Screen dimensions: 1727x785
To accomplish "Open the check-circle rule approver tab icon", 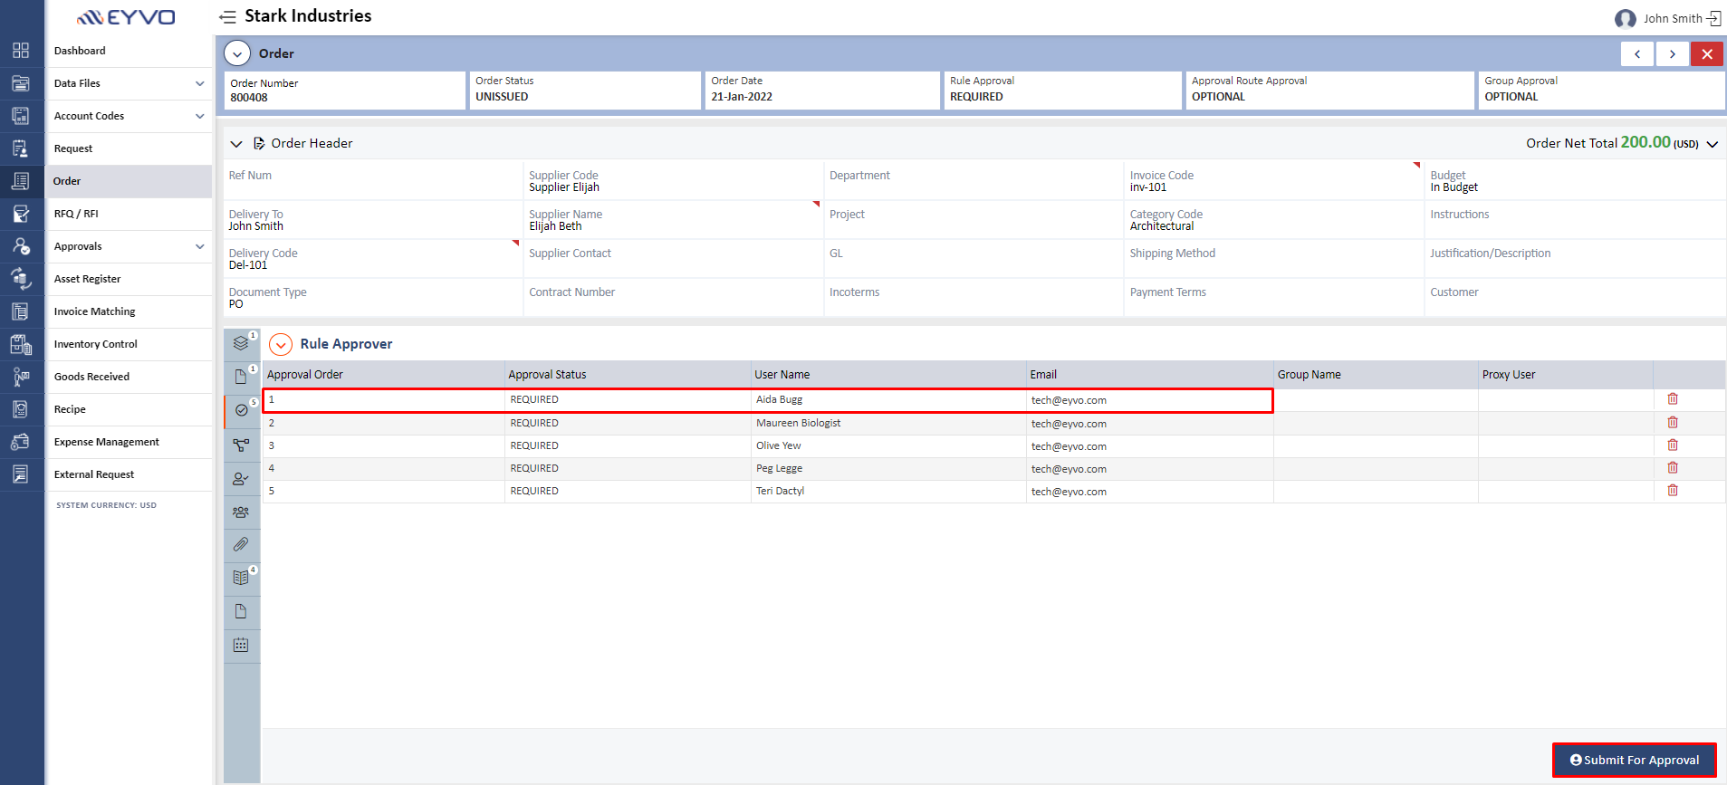I will (241, 410).
